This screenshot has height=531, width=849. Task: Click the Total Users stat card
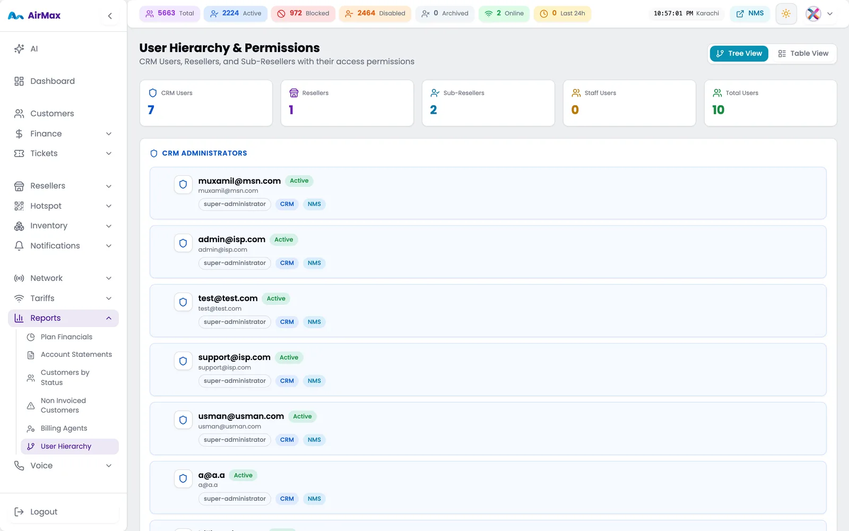[x=770, y=103]
